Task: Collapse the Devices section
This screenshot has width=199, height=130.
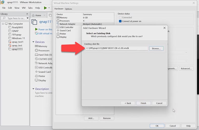Action: click(33, 42)
